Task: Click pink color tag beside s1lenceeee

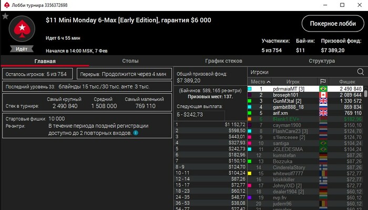Action: click(x=250, y=137)
